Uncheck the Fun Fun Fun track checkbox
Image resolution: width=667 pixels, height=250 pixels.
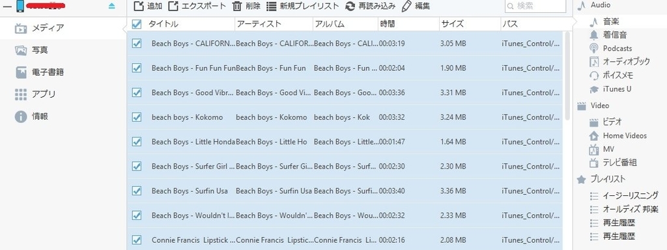(137, 68)
